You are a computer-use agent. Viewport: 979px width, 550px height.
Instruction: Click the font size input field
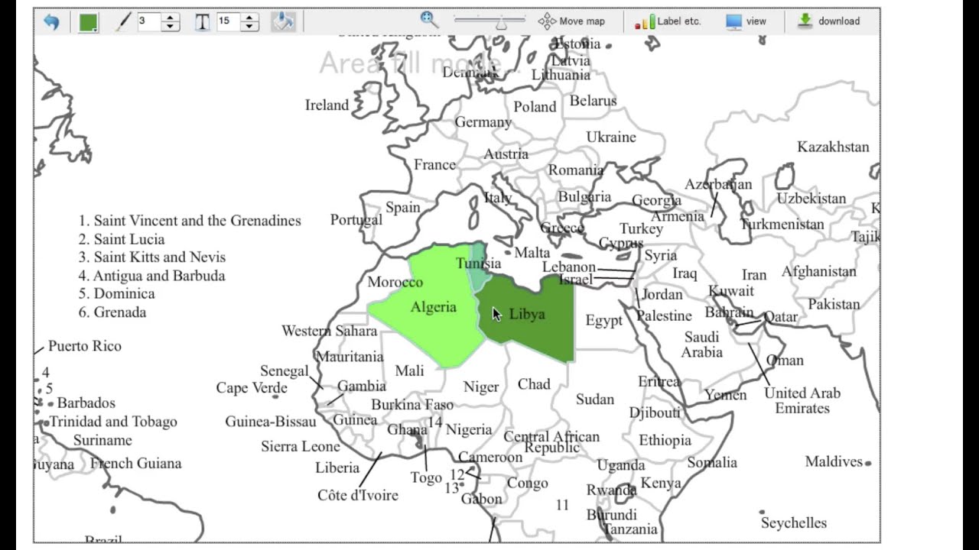(228, 21)
